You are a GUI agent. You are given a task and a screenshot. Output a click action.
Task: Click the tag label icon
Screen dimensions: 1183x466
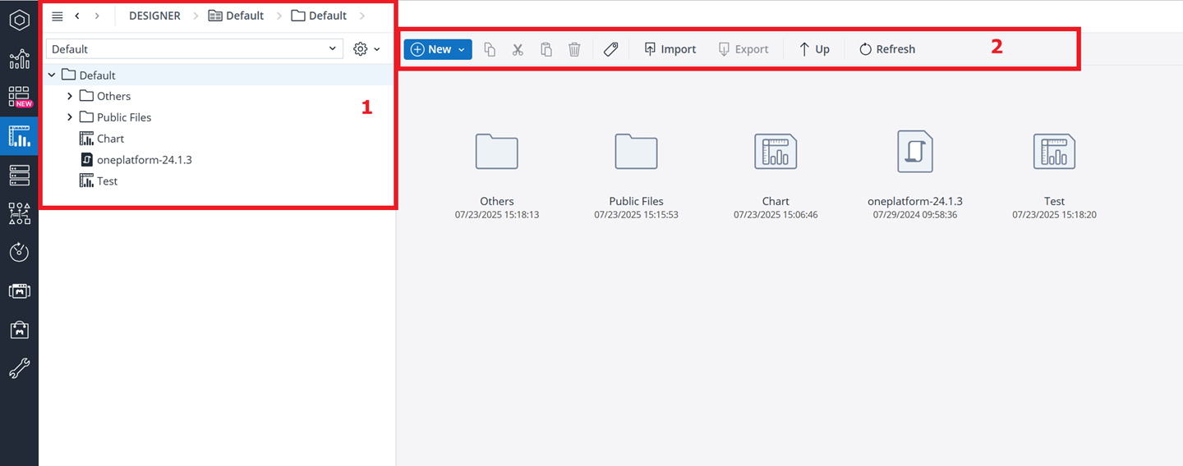click(610, 49)
